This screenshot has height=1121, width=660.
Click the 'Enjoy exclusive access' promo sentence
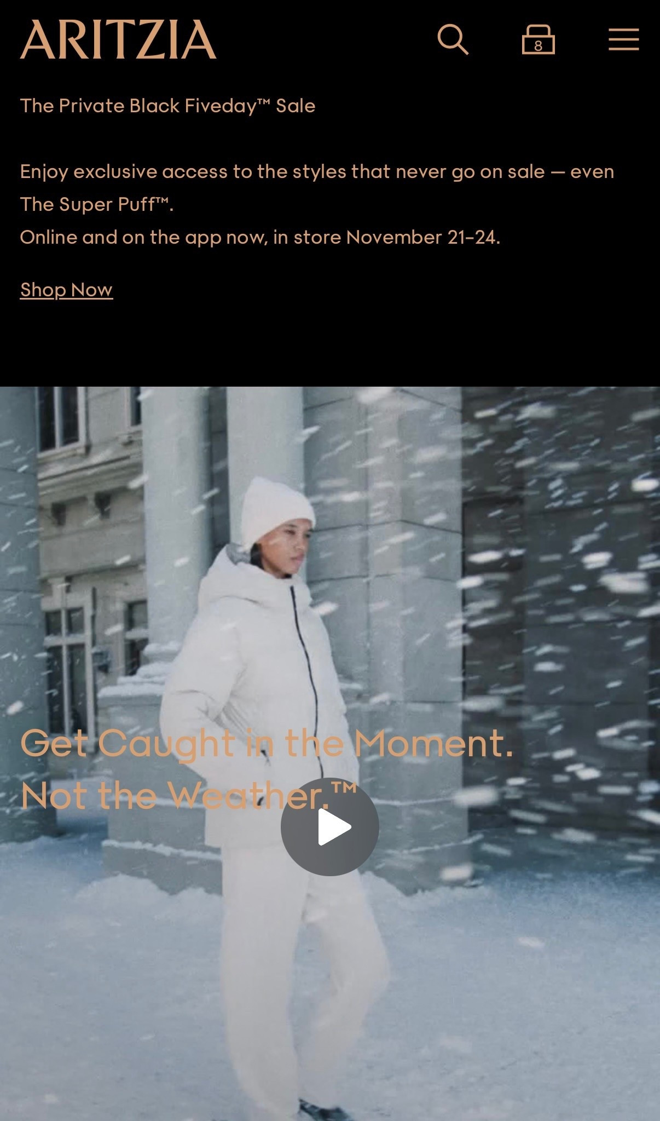pos(317,171)
